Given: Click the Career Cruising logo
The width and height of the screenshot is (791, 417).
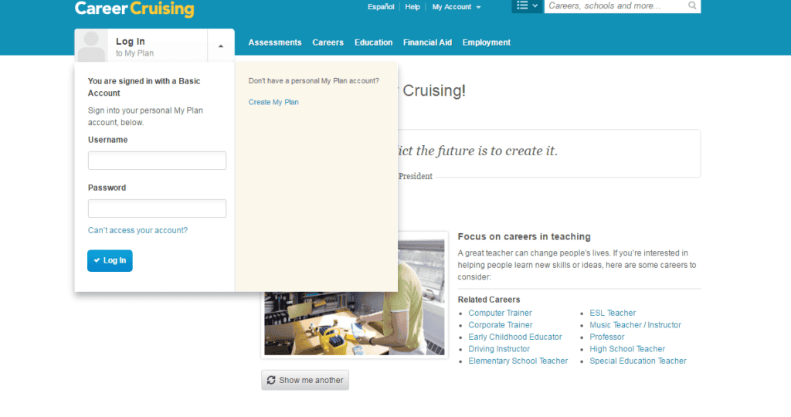Looking at the screenshot, I should (134, 8).
